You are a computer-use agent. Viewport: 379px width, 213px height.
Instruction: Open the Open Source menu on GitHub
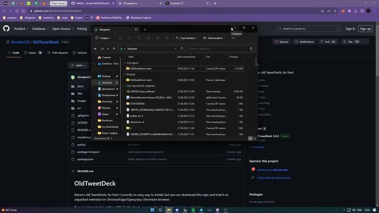click(x=63, y=29)
